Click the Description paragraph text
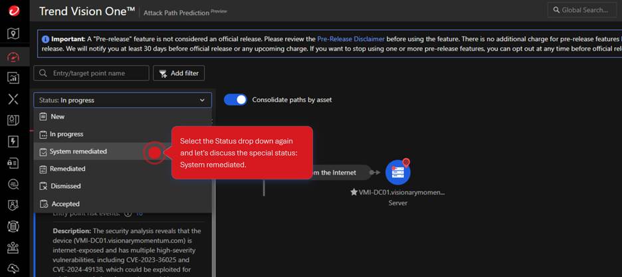Screen dimensions: 622x277 click(127, 252)
